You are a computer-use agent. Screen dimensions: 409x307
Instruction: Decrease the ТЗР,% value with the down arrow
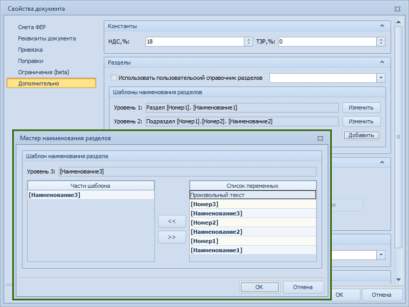[381, 44]
